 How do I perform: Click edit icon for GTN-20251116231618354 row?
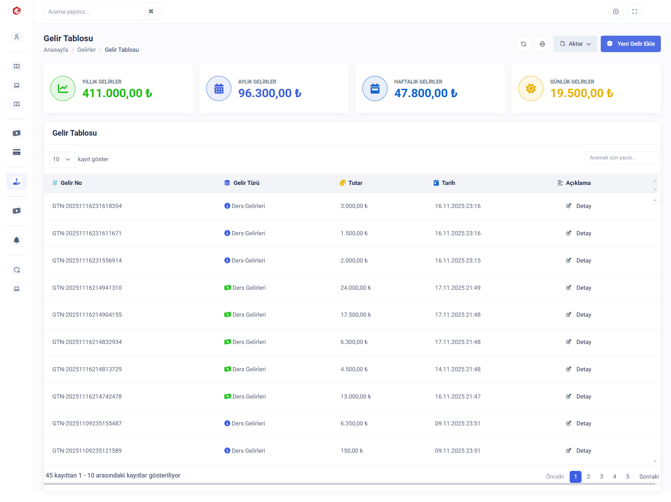[569, 206]
